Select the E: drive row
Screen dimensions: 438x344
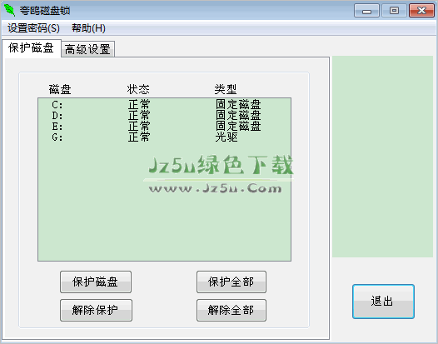coord(164,127)
